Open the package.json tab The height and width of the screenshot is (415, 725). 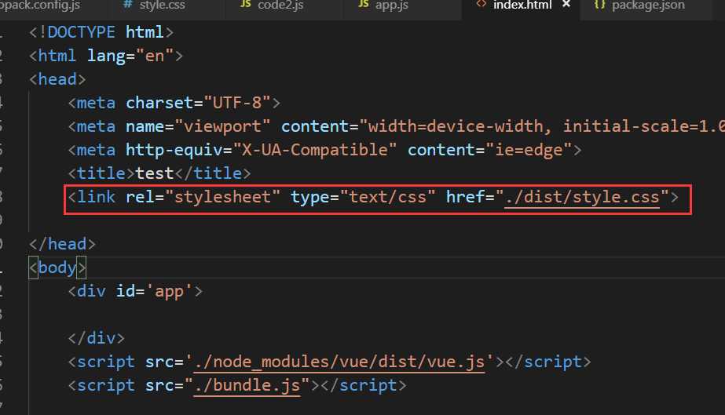(x=648, y=5)
